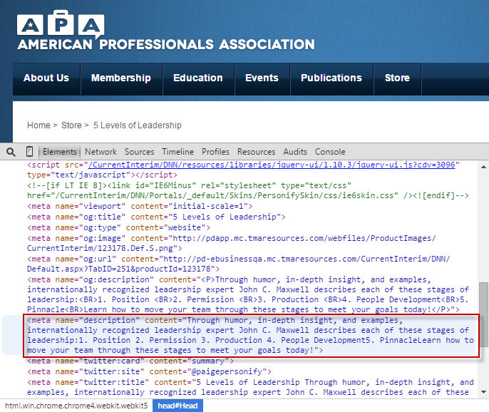489x412 pixels.
Task: Switch to the Resources tab
Action: coord(257,152)
